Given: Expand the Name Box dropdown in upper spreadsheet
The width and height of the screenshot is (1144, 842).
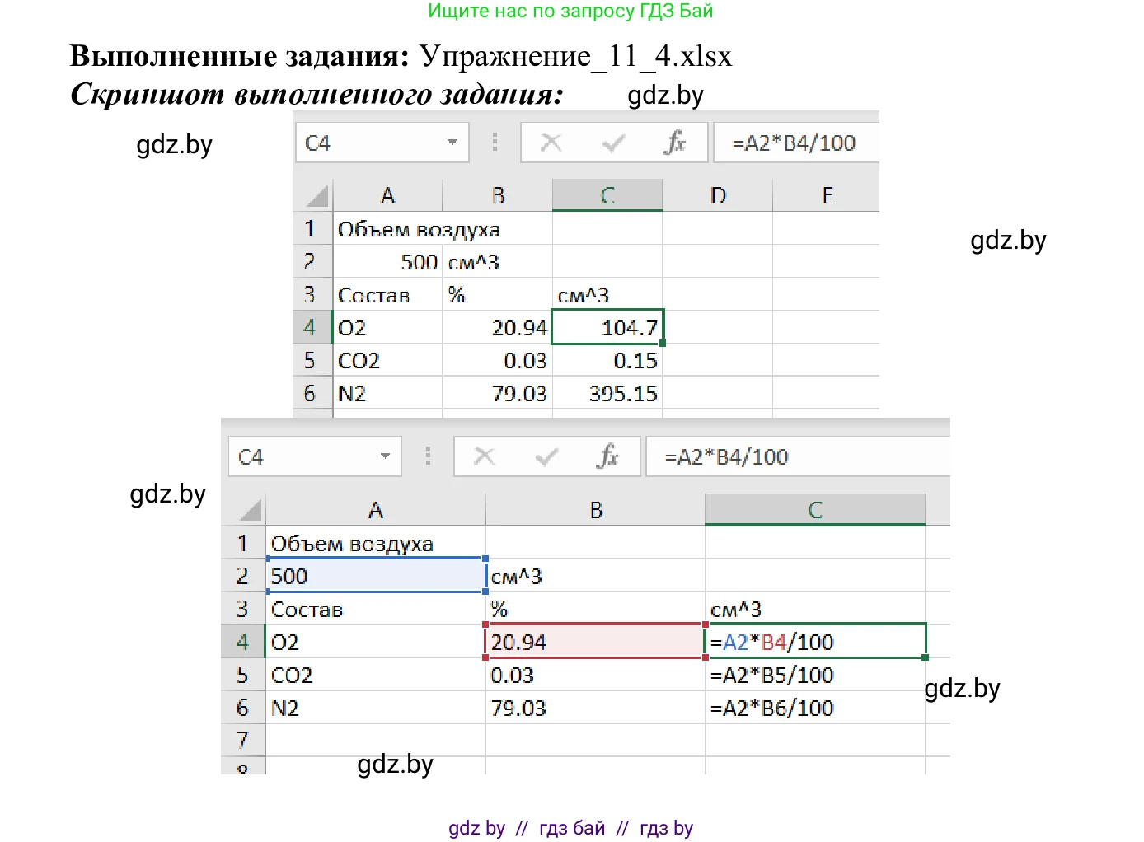Looking at the screenshot, I should [452, 143].
